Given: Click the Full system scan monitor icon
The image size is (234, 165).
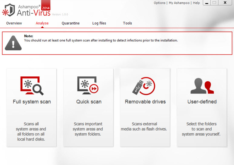Looking at the screenshot, I should click(x=32, y=86).
